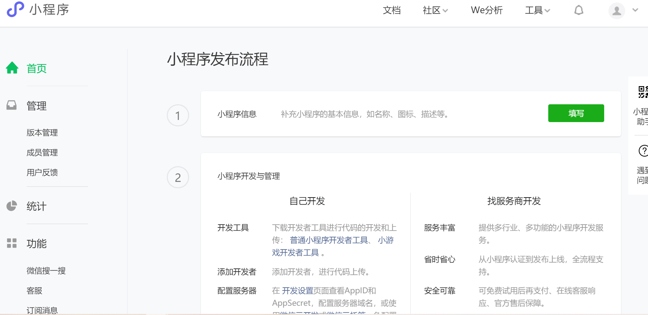Expand the account dropdown arrow
The width and height of the screenshot is (648, 315).
pyautogui.click(x=635, y=10)
